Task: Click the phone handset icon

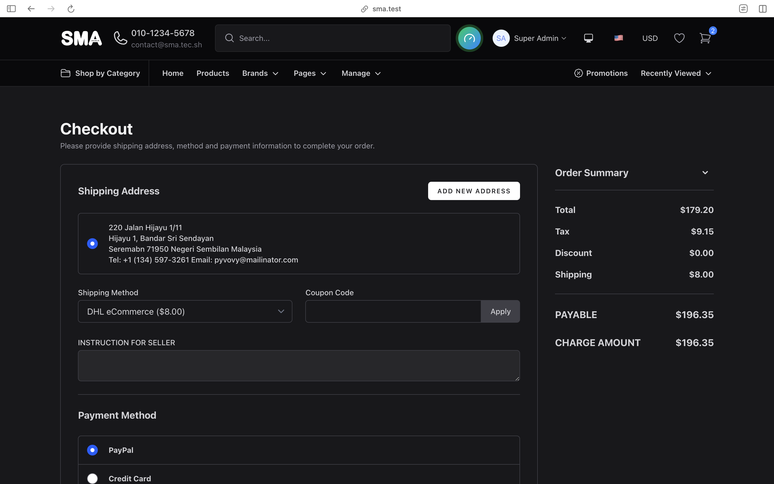Action: pos(120,38)
